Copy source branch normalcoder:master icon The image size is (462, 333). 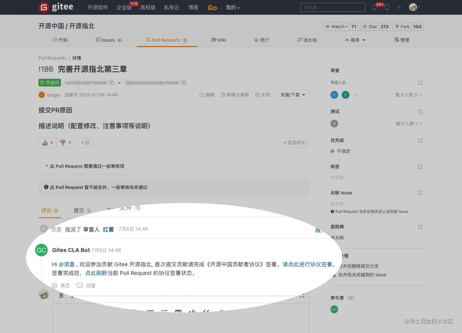click(x=112, y=83)
